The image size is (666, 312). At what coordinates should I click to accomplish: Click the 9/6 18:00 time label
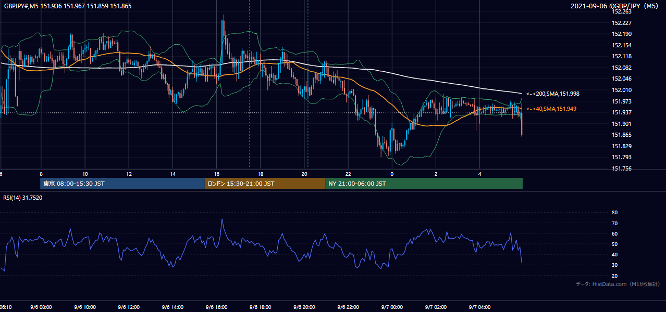click(261, 307)
